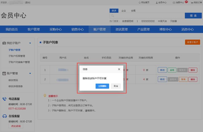Viewport: 203px width, 132px height.
Task: Cancel the dialog with 取消 button
Action: pos(116,86)
